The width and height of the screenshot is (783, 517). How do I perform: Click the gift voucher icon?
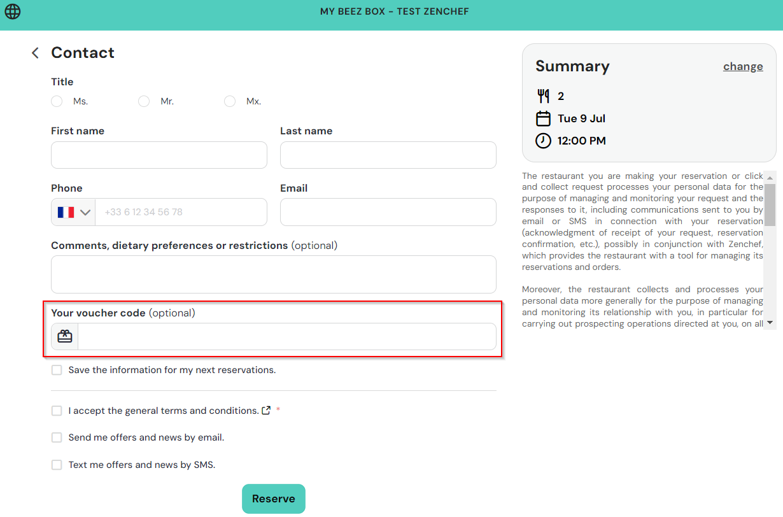point(65,336)
